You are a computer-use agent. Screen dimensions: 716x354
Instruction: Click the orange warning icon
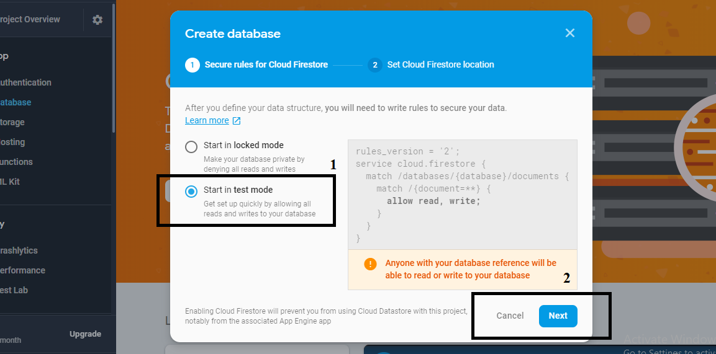point(370,263)
